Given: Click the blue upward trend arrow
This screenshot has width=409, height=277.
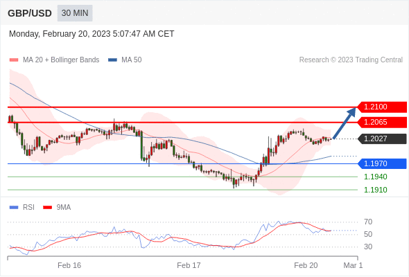Looking at the screenshot, I should 345,123.
